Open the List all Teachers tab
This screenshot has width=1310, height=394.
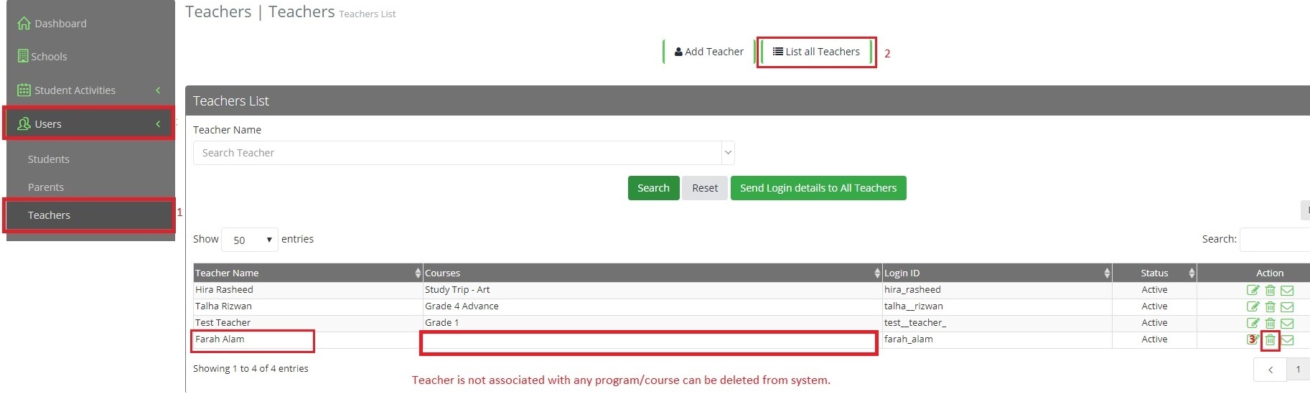tap(816, 52)
